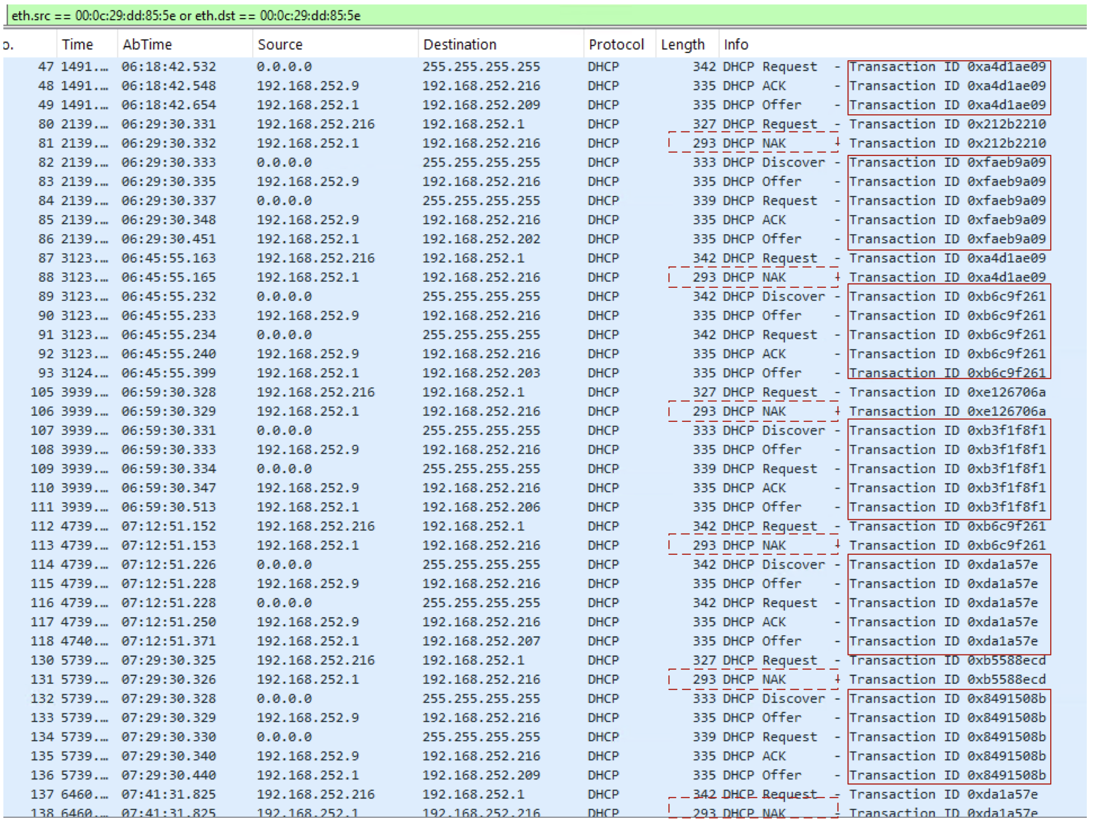Sort by the Source column header
1094x825 pixels.
point(335,44)
